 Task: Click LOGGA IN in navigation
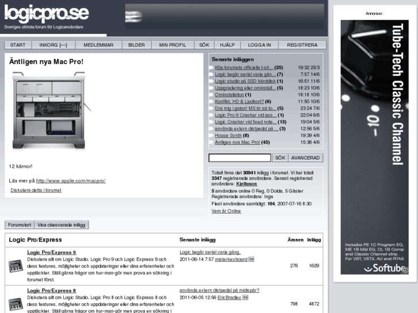click(259, 45)
